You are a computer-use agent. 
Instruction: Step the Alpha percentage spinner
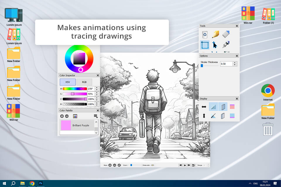click(x=97, y=104)
